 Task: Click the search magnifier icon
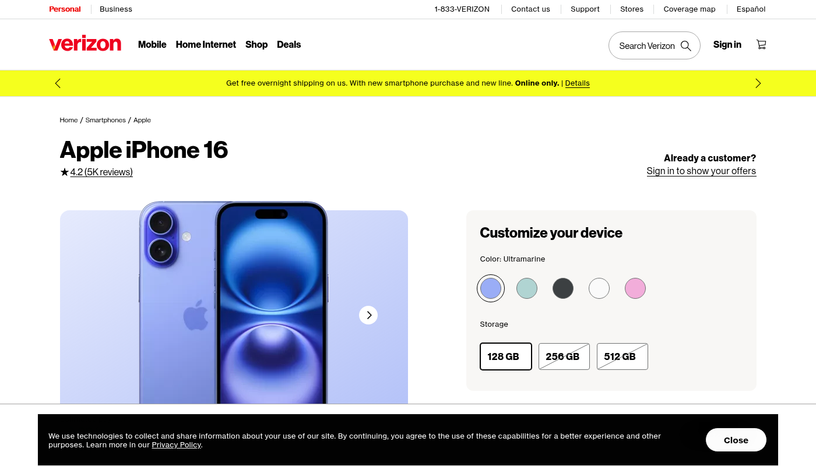click(x=686, y=46)
